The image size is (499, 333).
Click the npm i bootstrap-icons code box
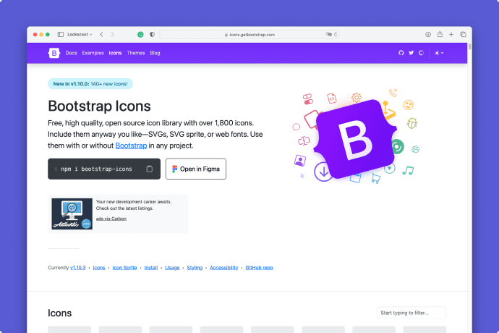104,169
